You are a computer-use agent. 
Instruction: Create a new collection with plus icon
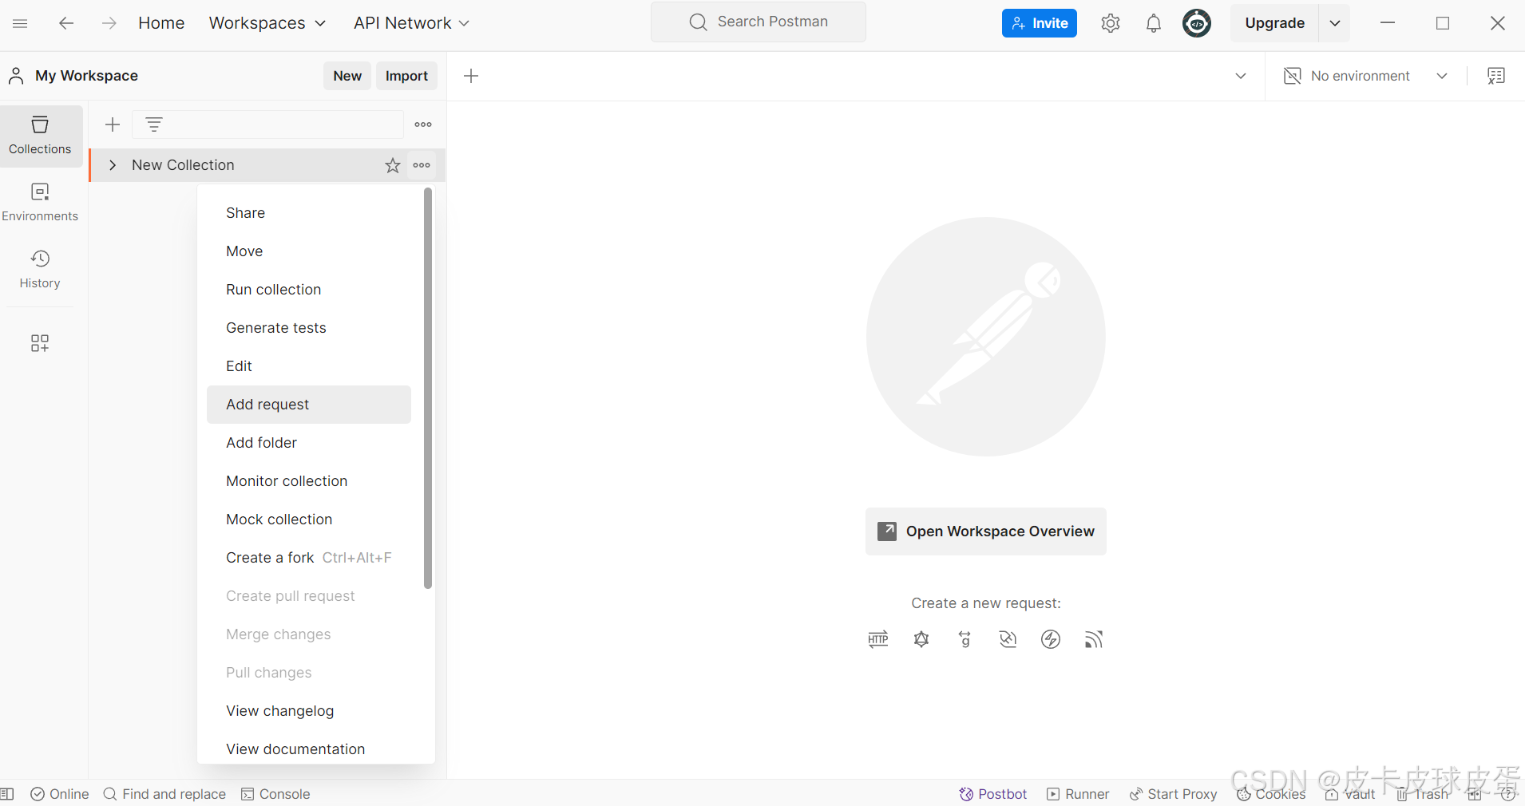113,124
